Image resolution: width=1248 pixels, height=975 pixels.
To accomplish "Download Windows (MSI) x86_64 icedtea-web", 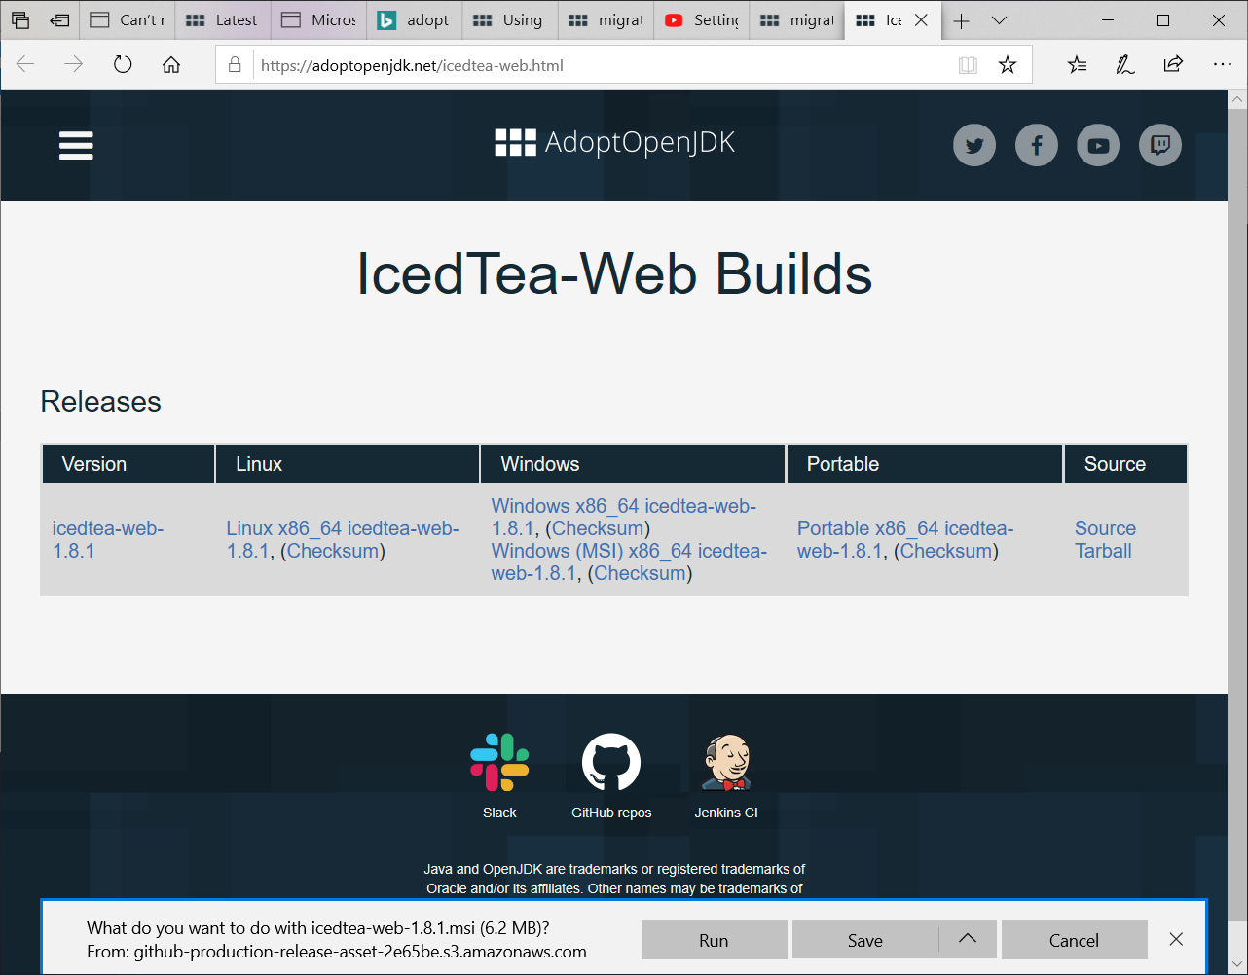I will tap(629, 561).
